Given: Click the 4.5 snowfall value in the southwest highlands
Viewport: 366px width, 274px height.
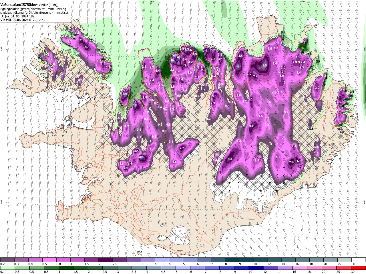Looking at the screenshot, I should 141,157.
